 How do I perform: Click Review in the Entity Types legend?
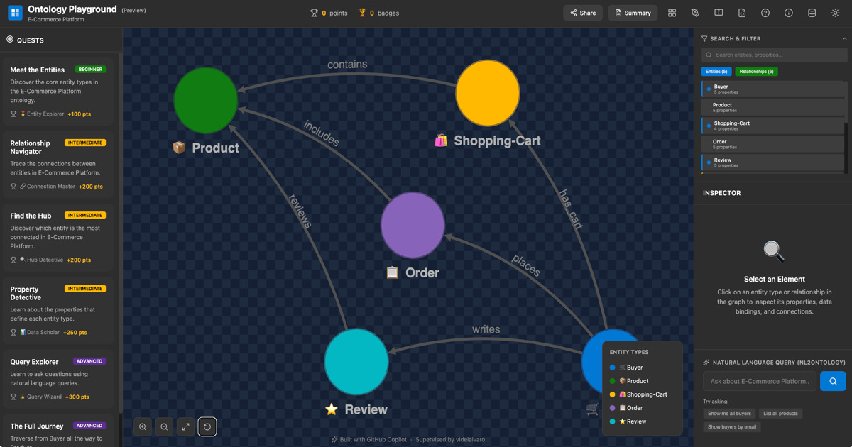(628, 421)
